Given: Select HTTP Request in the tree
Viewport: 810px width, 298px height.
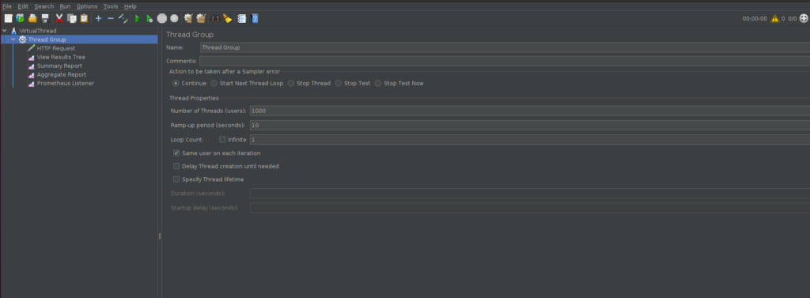Looking at the screenshot, I should 56,48.
